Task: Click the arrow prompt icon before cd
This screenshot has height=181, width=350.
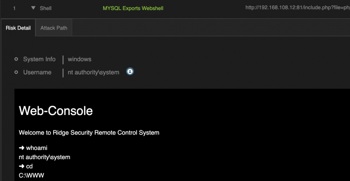Action: click(21, 166)
